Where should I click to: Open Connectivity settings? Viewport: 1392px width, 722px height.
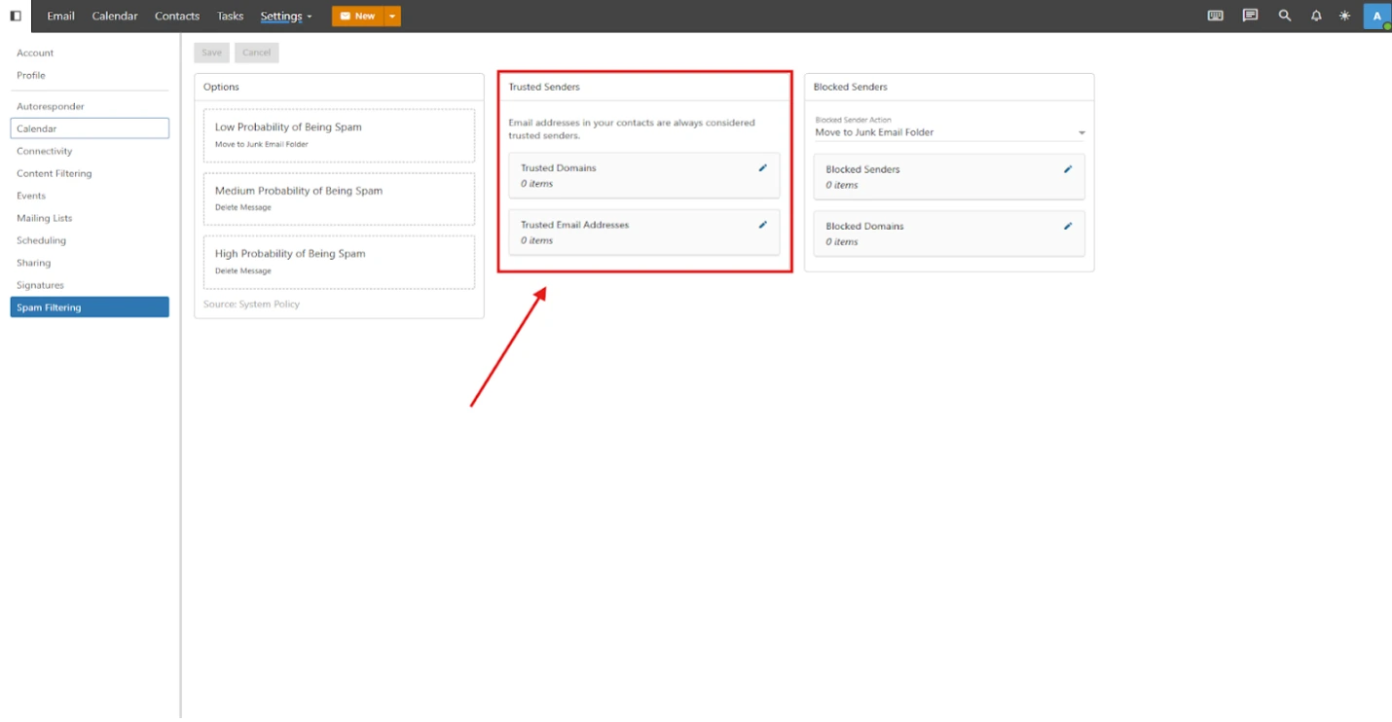tap(90, 151)
